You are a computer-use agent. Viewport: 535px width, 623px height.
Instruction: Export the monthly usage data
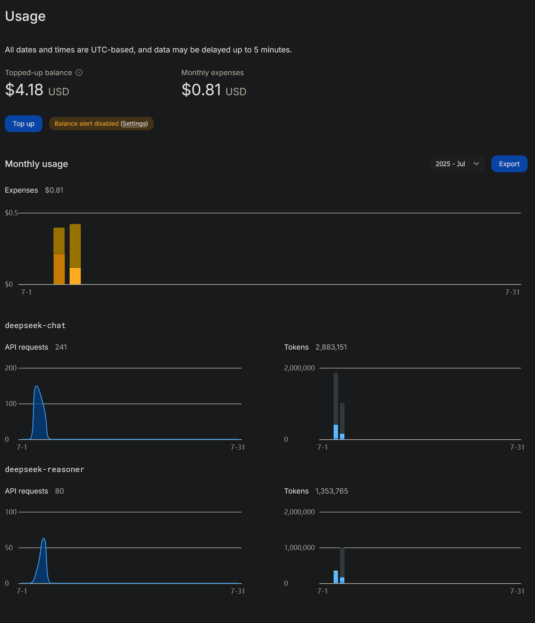click(x=509, y=164)
